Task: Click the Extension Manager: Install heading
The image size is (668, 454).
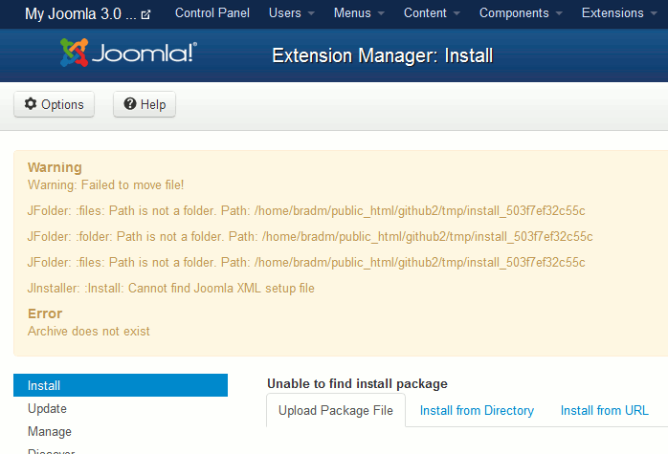Action: click(382, 55)
